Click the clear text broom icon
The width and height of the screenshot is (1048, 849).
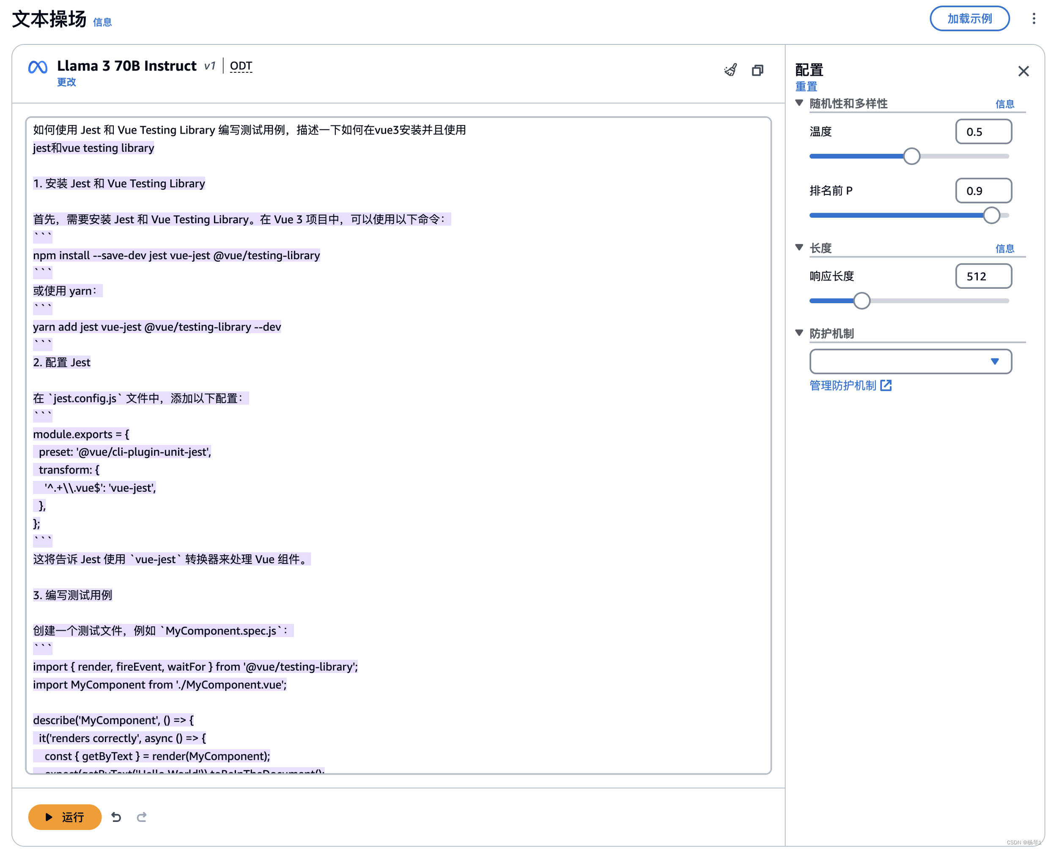(730, 71)
